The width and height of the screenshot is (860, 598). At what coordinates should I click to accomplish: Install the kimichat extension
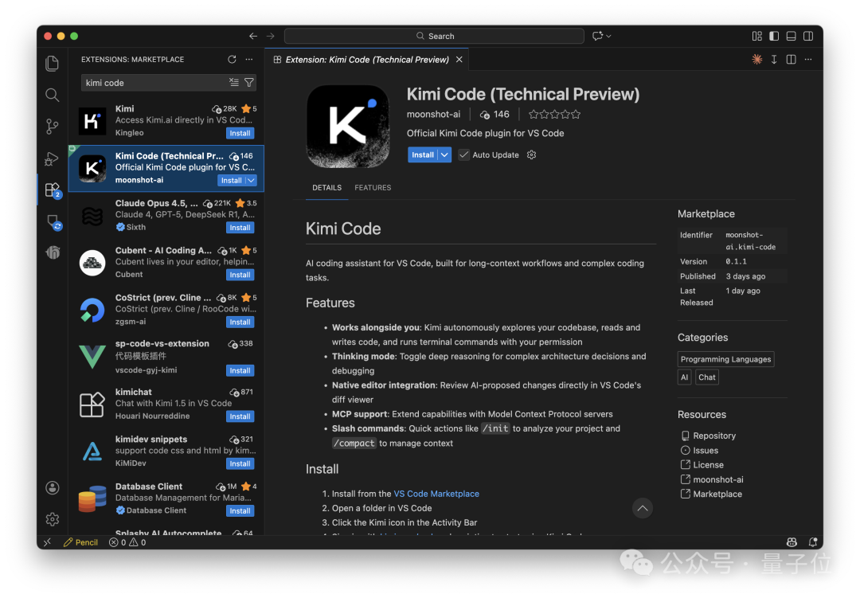point(240,416)
